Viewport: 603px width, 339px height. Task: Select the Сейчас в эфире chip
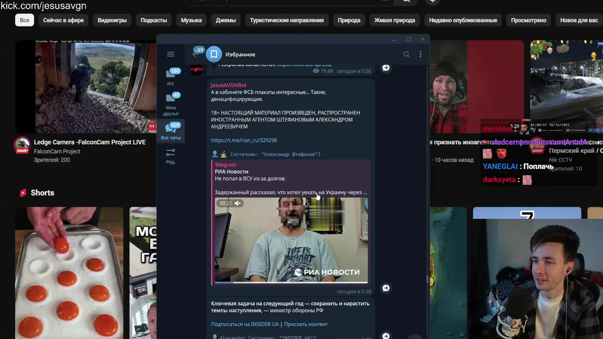tap(63, 20)
